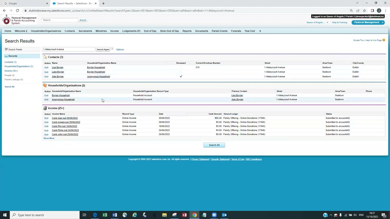Screen dimensions: 390x219
Task: Bookmark this page with the star icon
Action: [364, 11]
